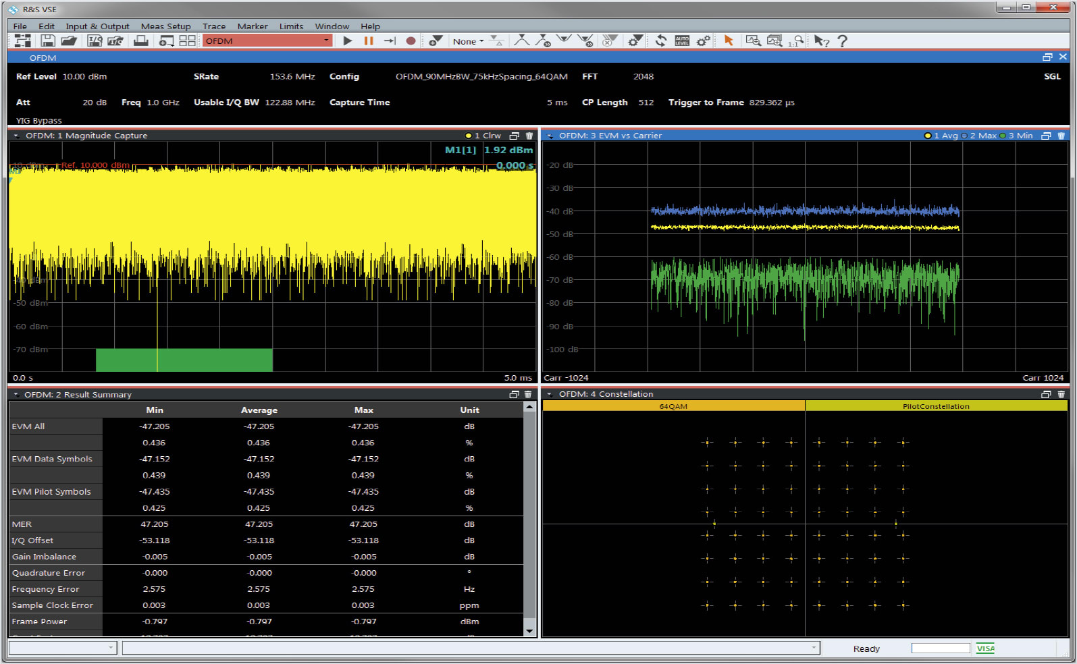This screenshot has width=1077, height=664.
Task: Open the Meas Setup menu
Action: coord(165,26)
